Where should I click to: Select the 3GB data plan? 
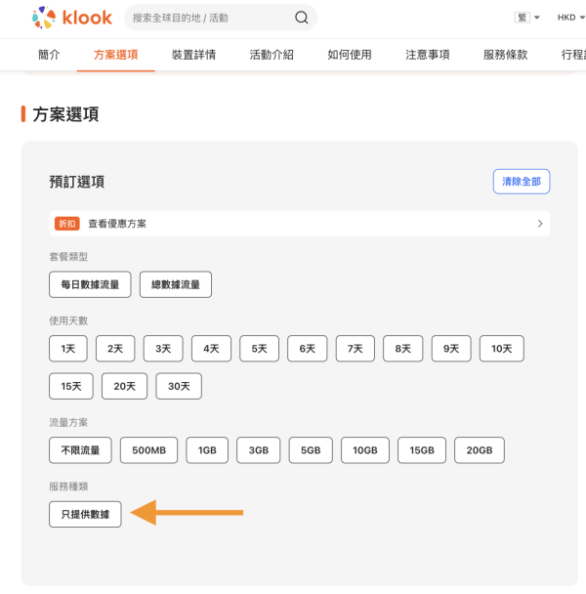coord(259,450)
